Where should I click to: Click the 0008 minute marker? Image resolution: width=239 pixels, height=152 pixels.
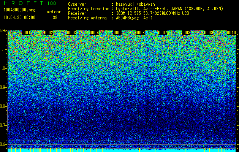[x=186, y=33]
